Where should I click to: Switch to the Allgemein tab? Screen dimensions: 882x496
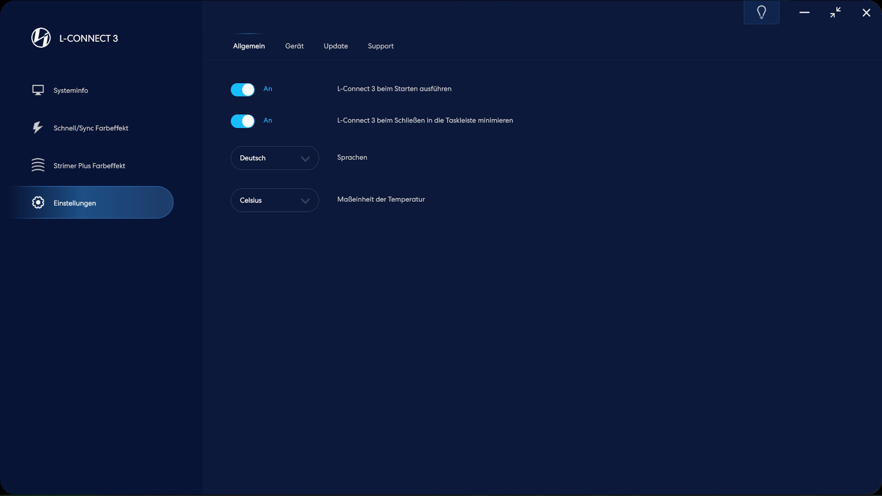coord(249,46)
